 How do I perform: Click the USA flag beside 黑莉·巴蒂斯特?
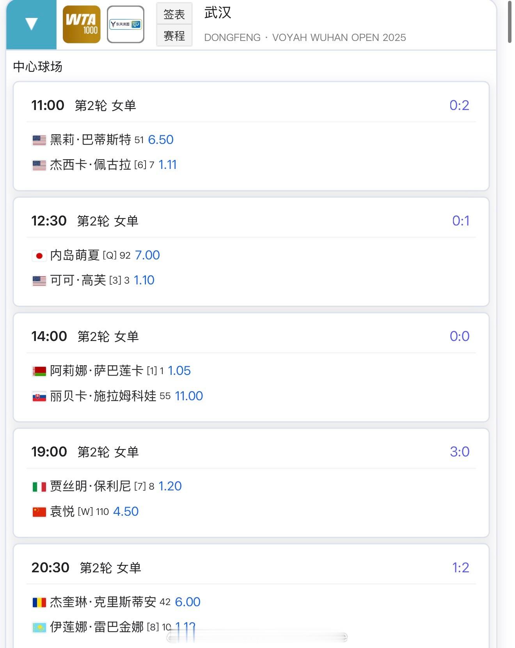click(x=39, y=140)
